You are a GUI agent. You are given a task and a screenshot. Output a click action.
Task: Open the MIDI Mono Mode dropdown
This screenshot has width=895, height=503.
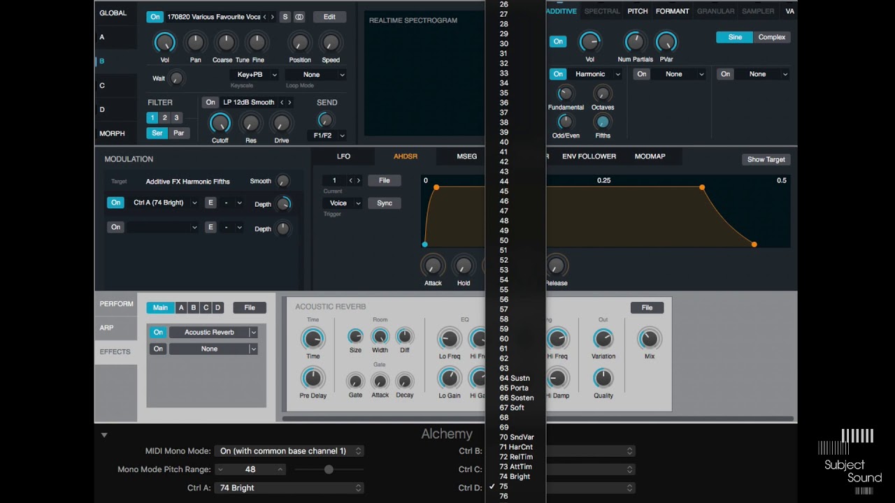click(289, 451)
